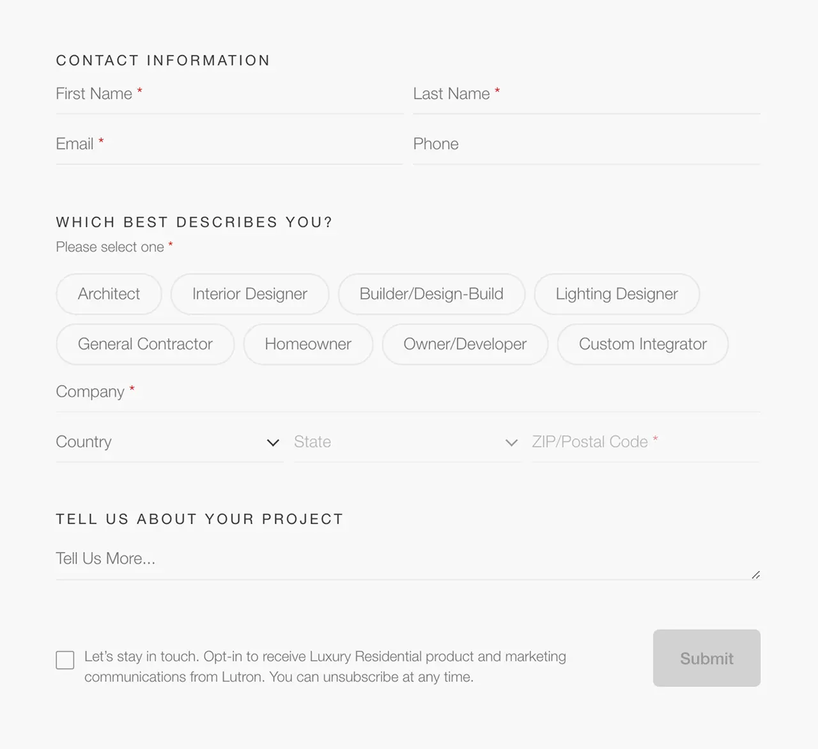This screenshot has width=818, height=749.
Task: Select the Architect option
Action: (x=109, y=294)
